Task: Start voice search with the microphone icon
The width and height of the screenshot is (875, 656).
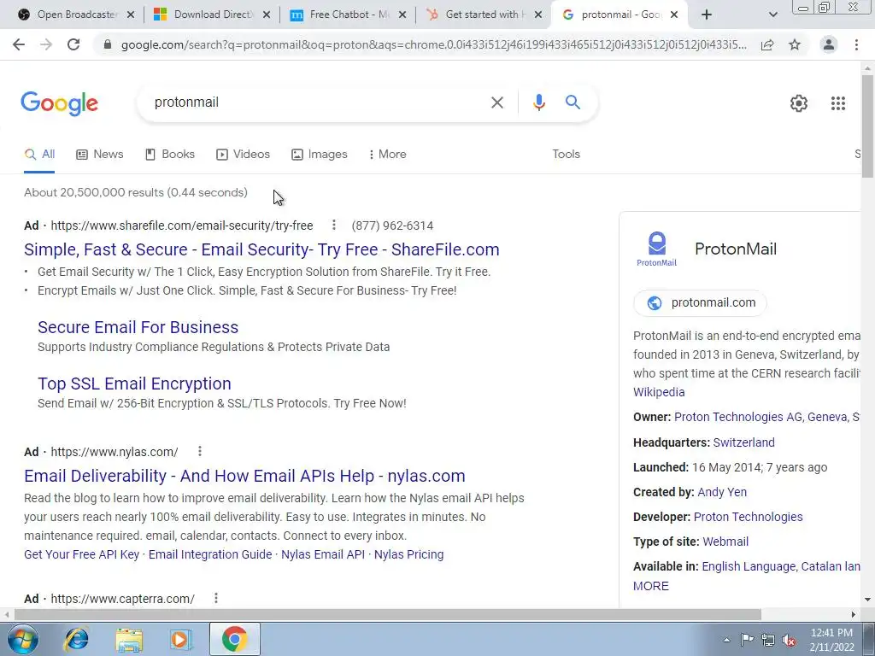Action: 538,102
